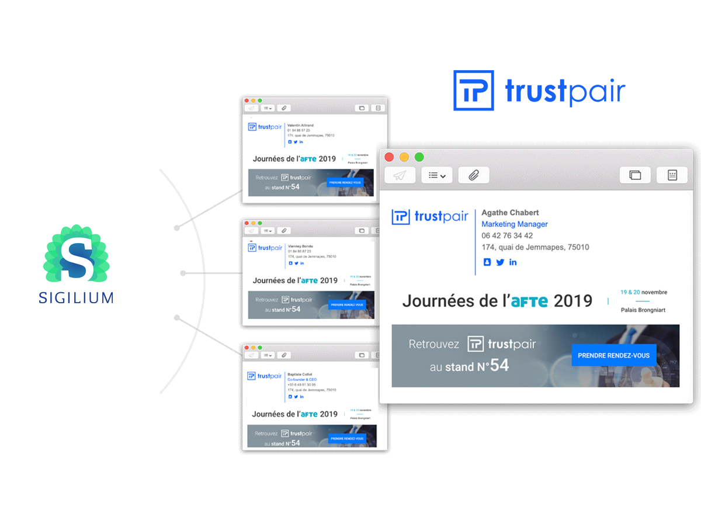701x527 pixels.
Task: Open the LinkedIn icon in Vianney Bondu's signature
Action: [301, 263]
